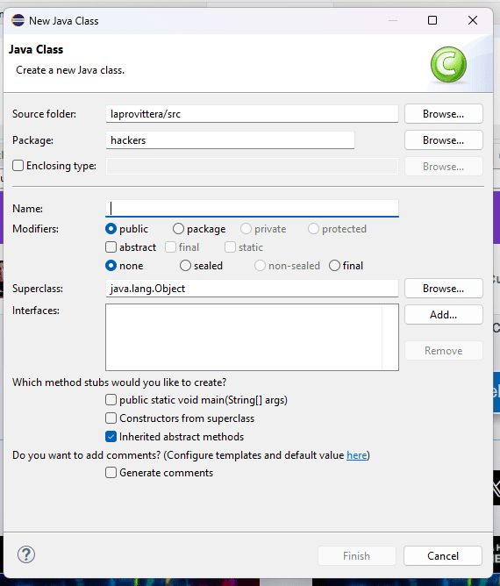Check Constructors from superclass option
The width and height of the screenshot is (500, 586).
pyautogui.click(x=111, y=418)
